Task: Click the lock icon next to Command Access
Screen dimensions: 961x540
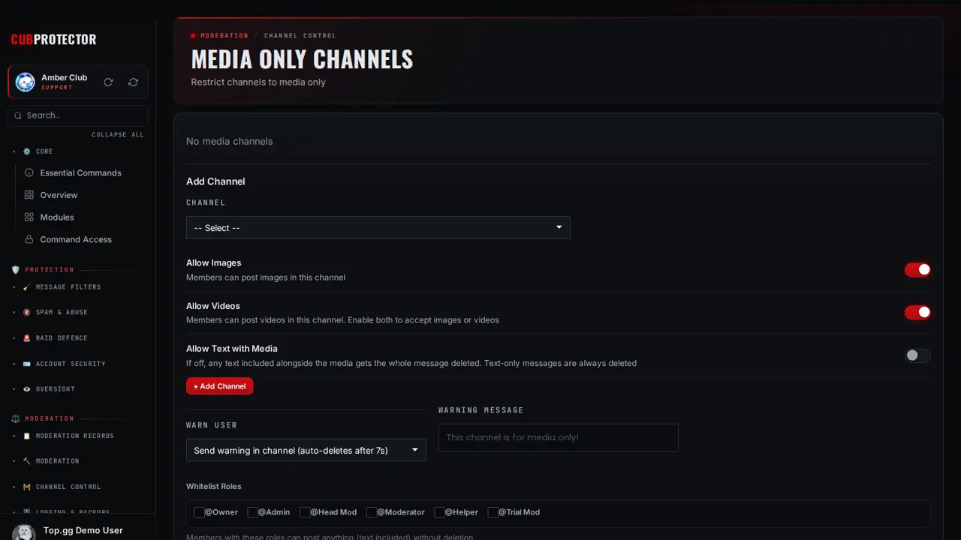Action: 29,239
